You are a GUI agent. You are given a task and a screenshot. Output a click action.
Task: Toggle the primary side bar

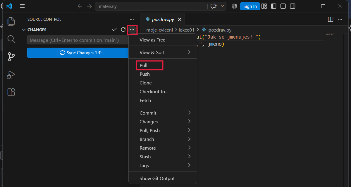point(274,6)
